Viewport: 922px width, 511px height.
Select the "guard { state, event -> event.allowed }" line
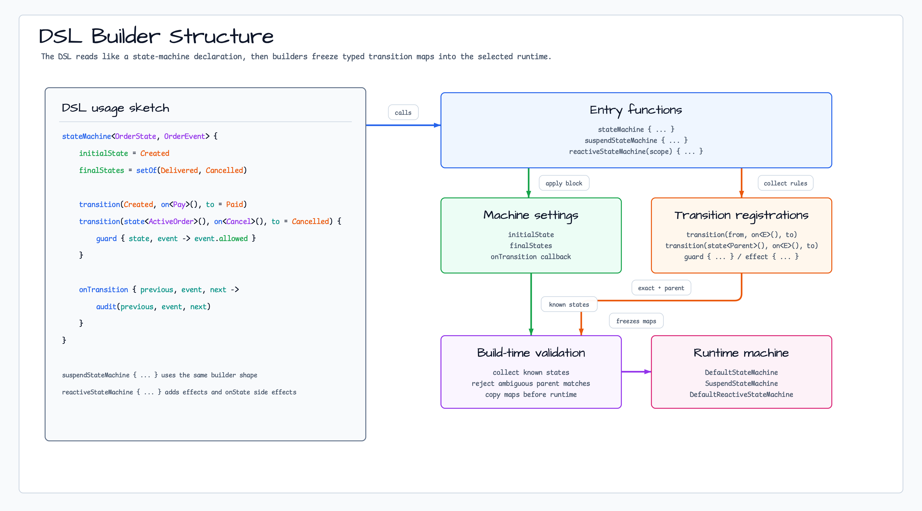[x=176, y=238]
